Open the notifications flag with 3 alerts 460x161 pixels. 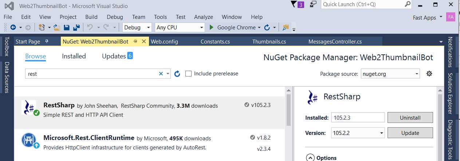pos(298,4)
